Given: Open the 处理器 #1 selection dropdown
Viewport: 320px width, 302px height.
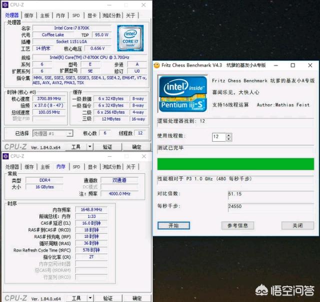Looking at the screenshot, I should pyautogui.click(x=52, y=134).
